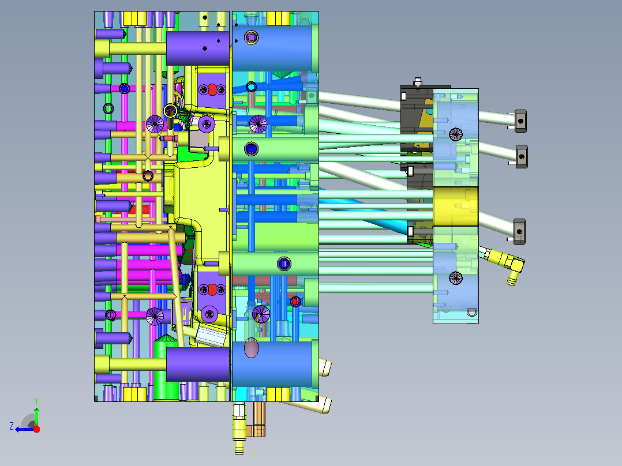
Task: Click the D-shaped mark on the translucent plate
Action: (x=471, y=313)
